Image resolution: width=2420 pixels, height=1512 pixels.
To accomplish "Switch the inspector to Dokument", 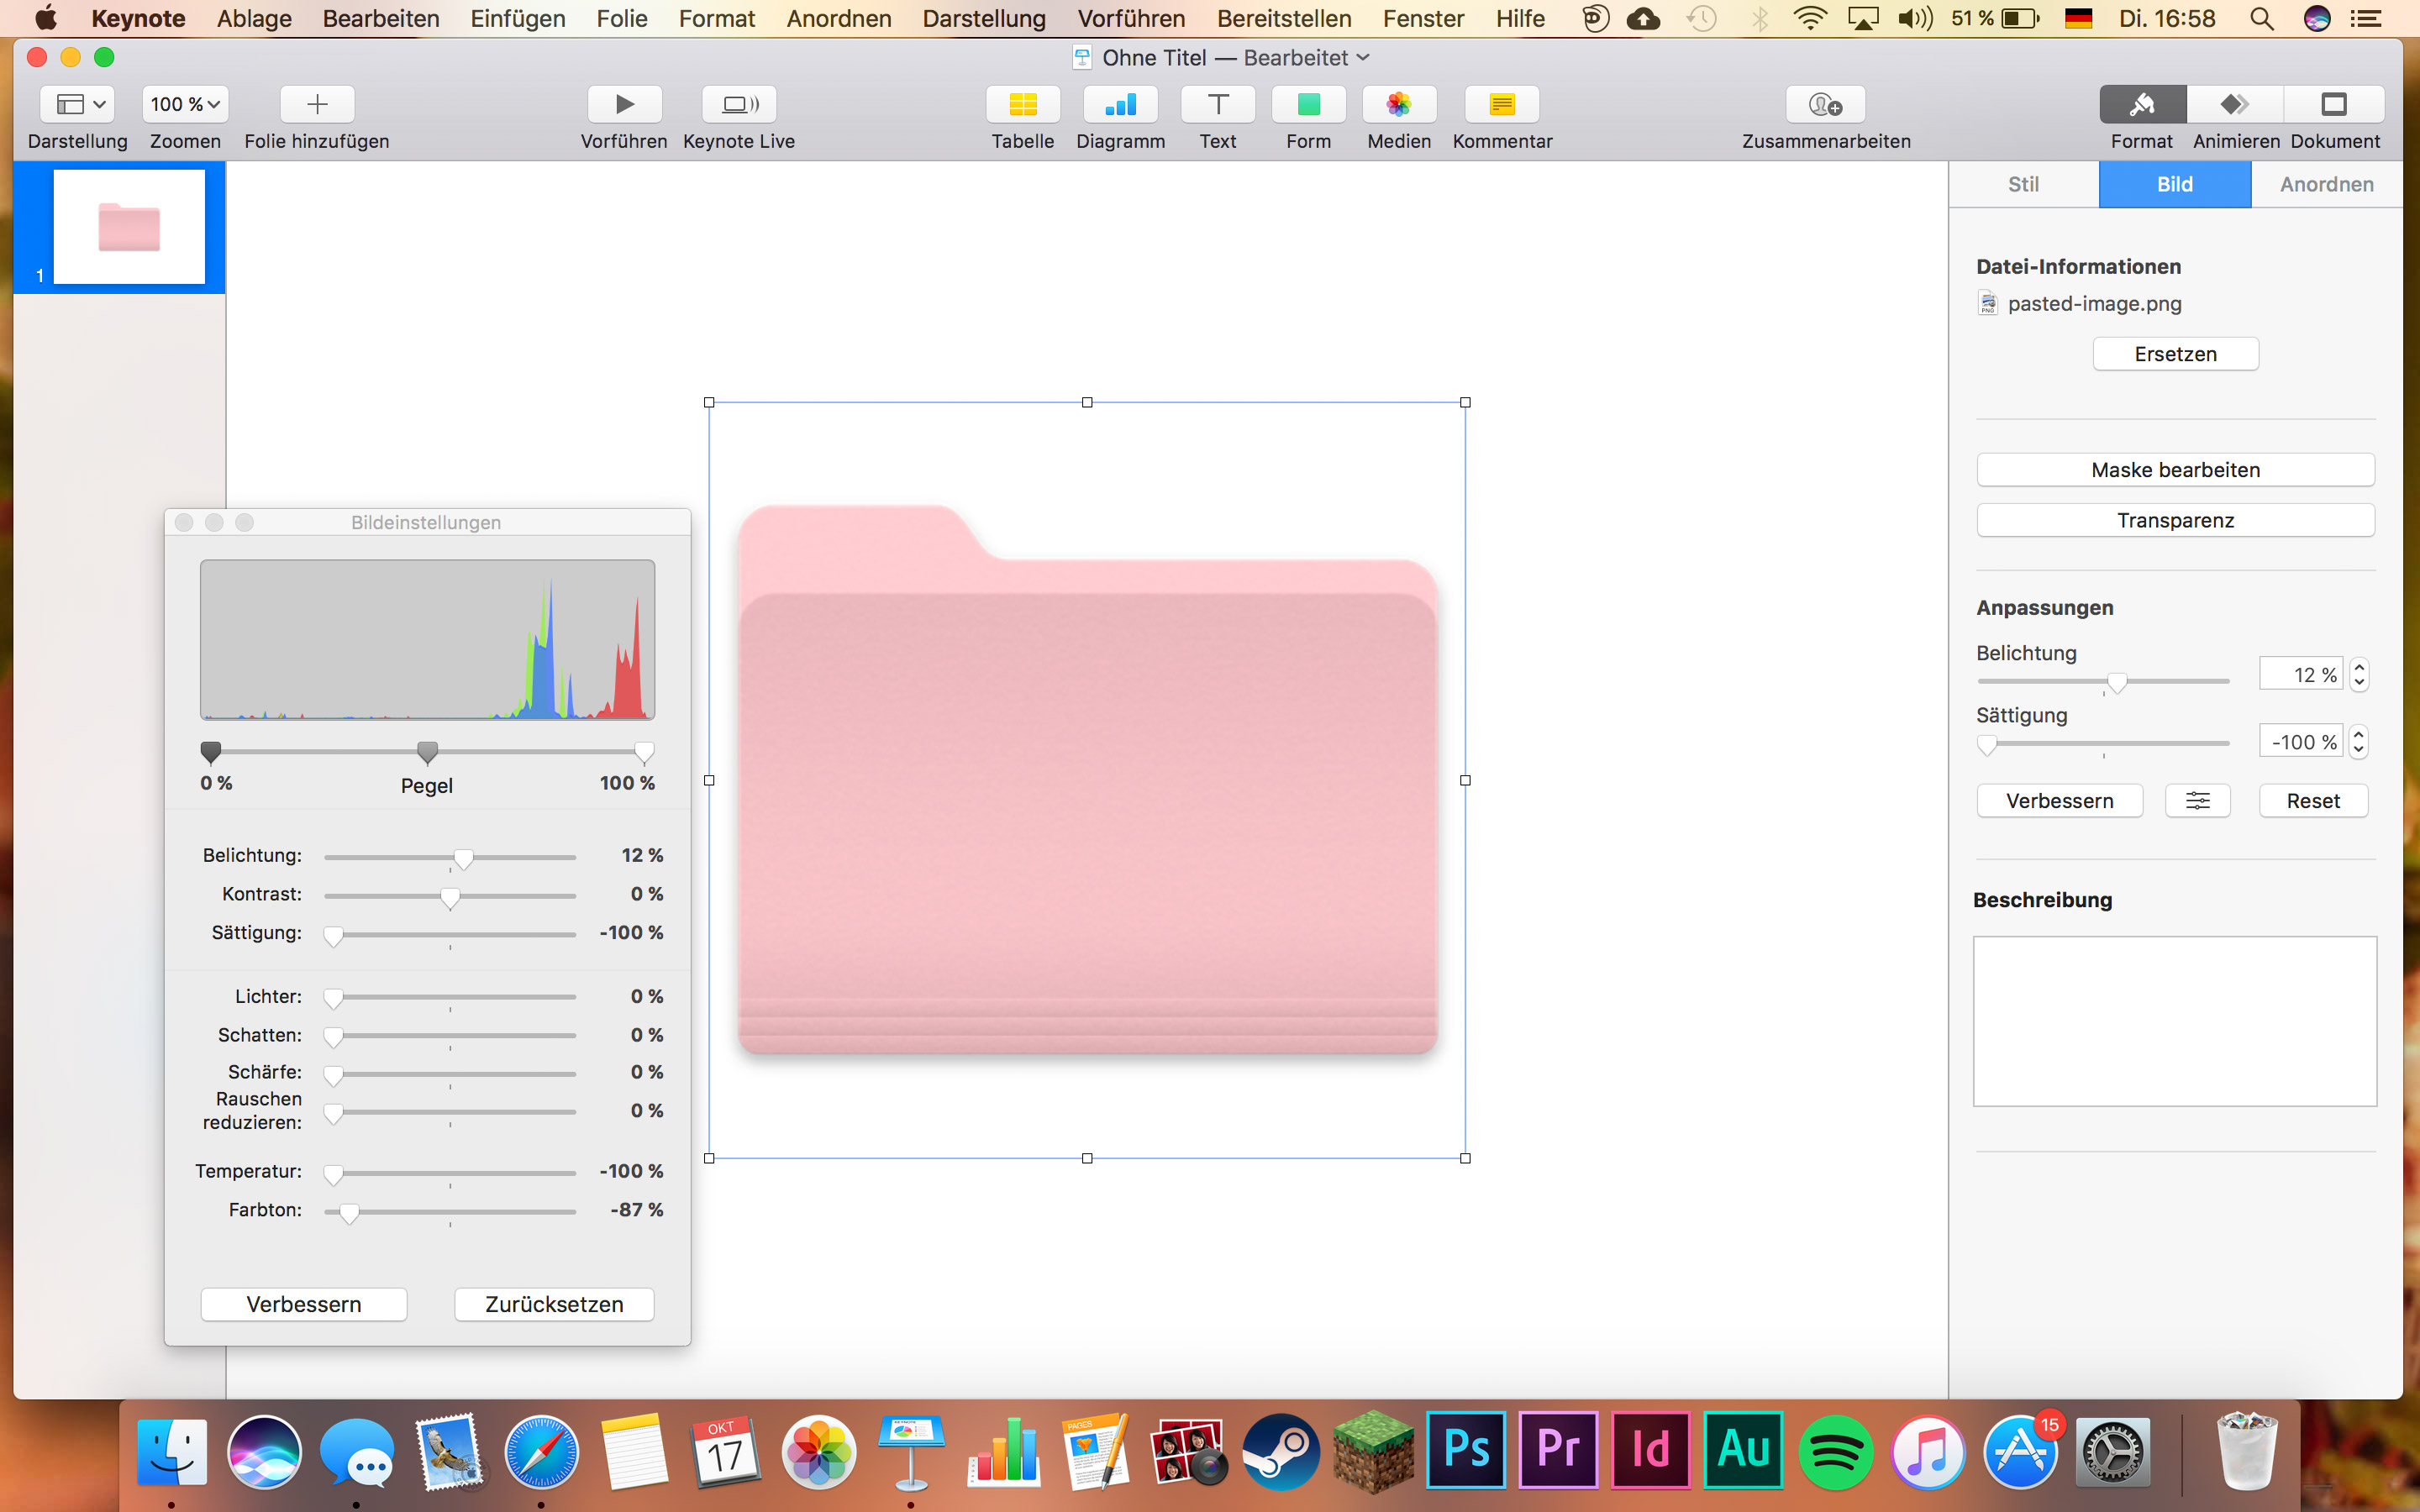I will pyautogui.click(x=2334, y=104).
